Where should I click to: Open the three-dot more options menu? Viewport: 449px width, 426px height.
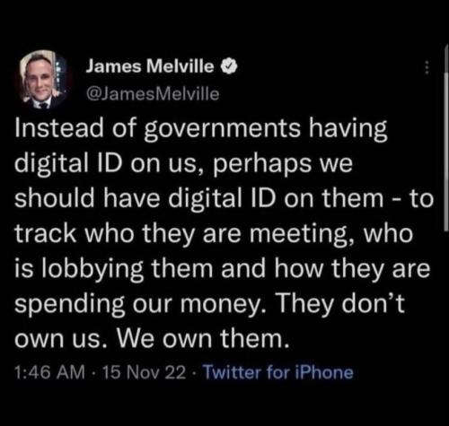pyautogui.click(x=427, y=67)
